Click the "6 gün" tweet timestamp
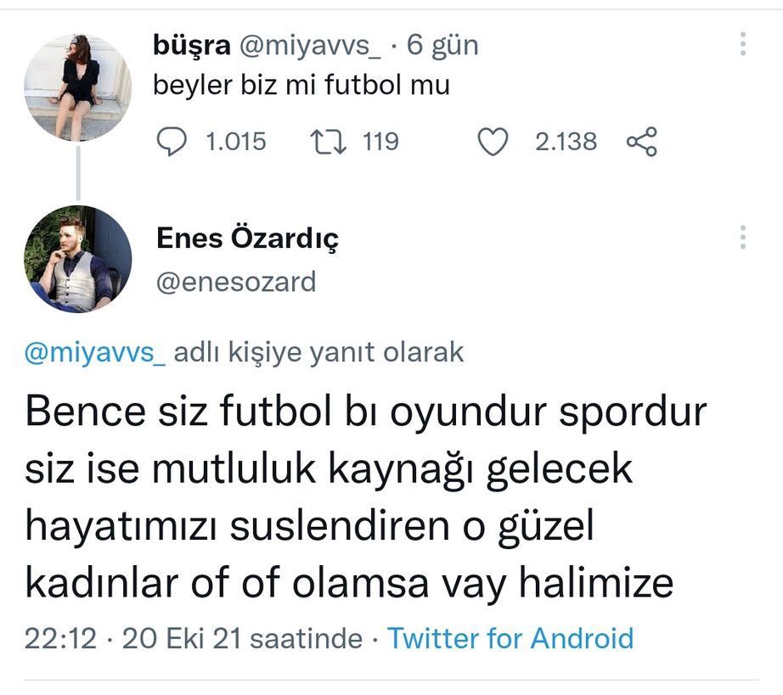The image size is (783, 695). click(442, 45)
